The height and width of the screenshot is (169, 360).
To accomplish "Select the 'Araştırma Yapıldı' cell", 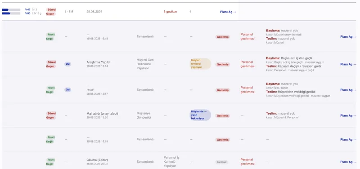I will point(99,62).
